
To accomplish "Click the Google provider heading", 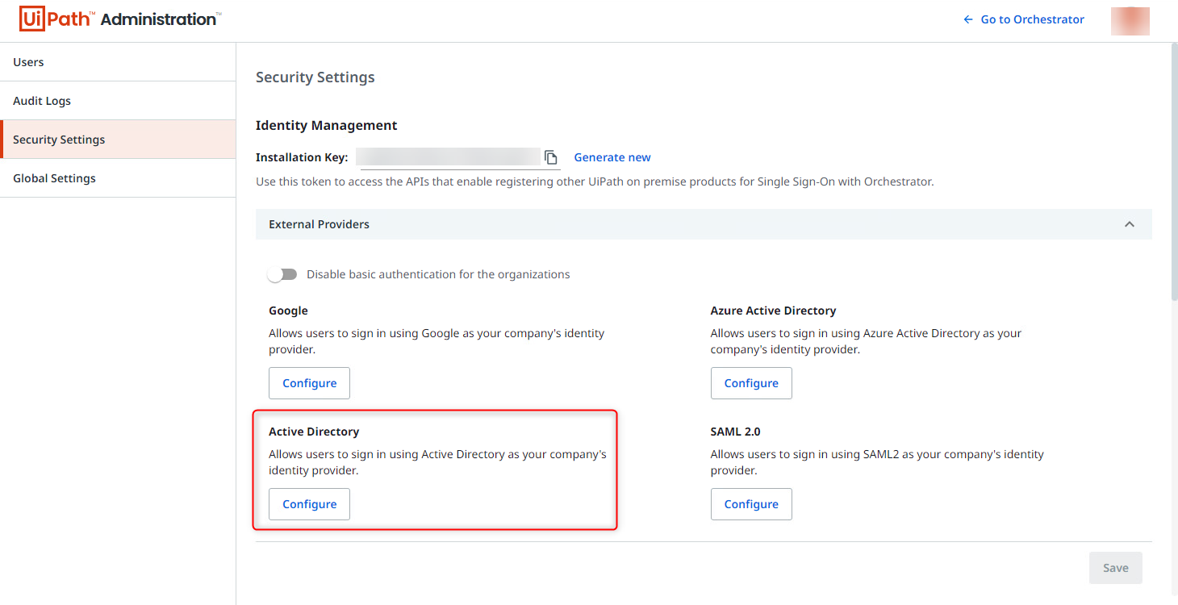I will pos(288,311).
